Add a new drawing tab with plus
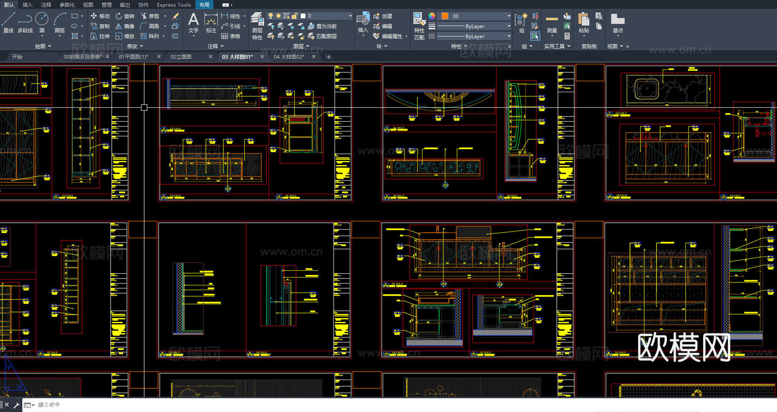This screenshot has height=412, width=777. click(x=328, y=57)
